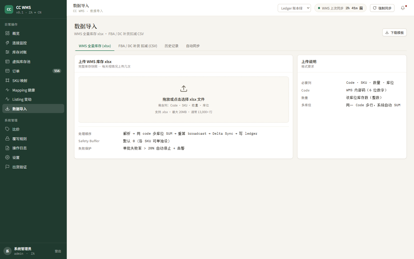
Task: Click the 下载模板 button
Action: pos(394,33)
